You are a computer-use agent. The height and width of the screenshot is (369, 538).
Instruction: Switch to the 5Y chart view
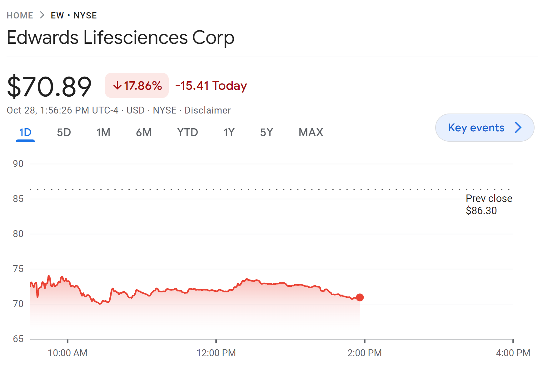(x=267, y=132)
